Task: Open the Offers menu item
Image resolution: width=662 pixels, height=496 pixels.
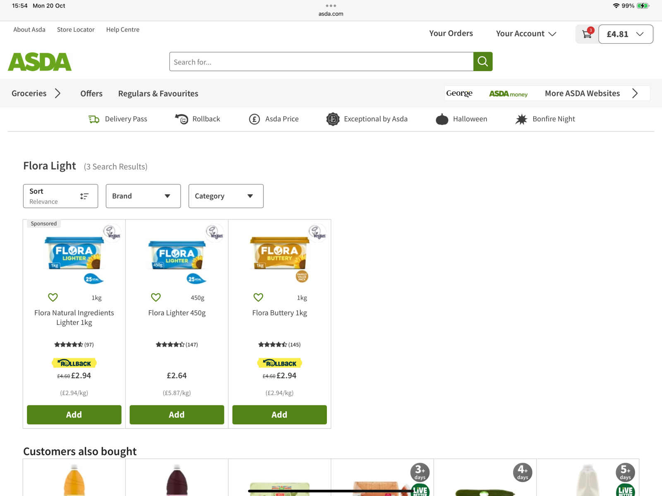Action: (x=91, y=93)
